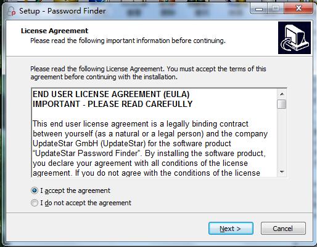This screenshot has width=317, height=247.
Task: Select 'I accept the agreement' radio button
Action: click(35, 190)
